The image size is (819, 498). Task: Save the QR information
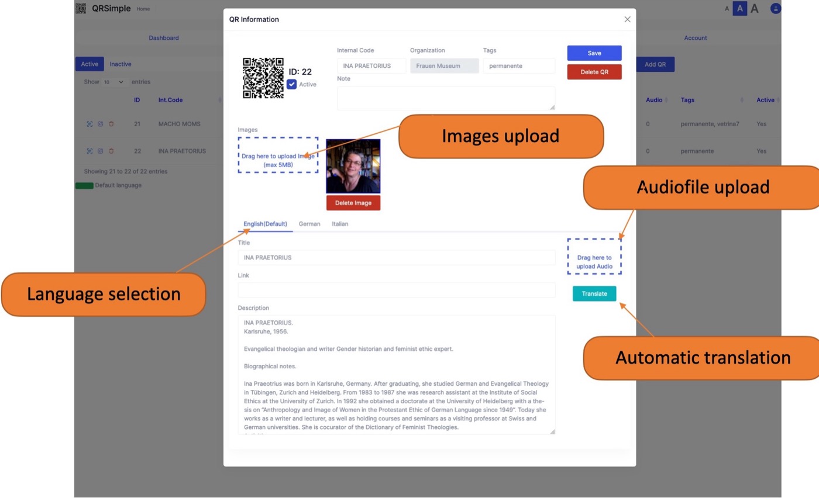[594, 53]
